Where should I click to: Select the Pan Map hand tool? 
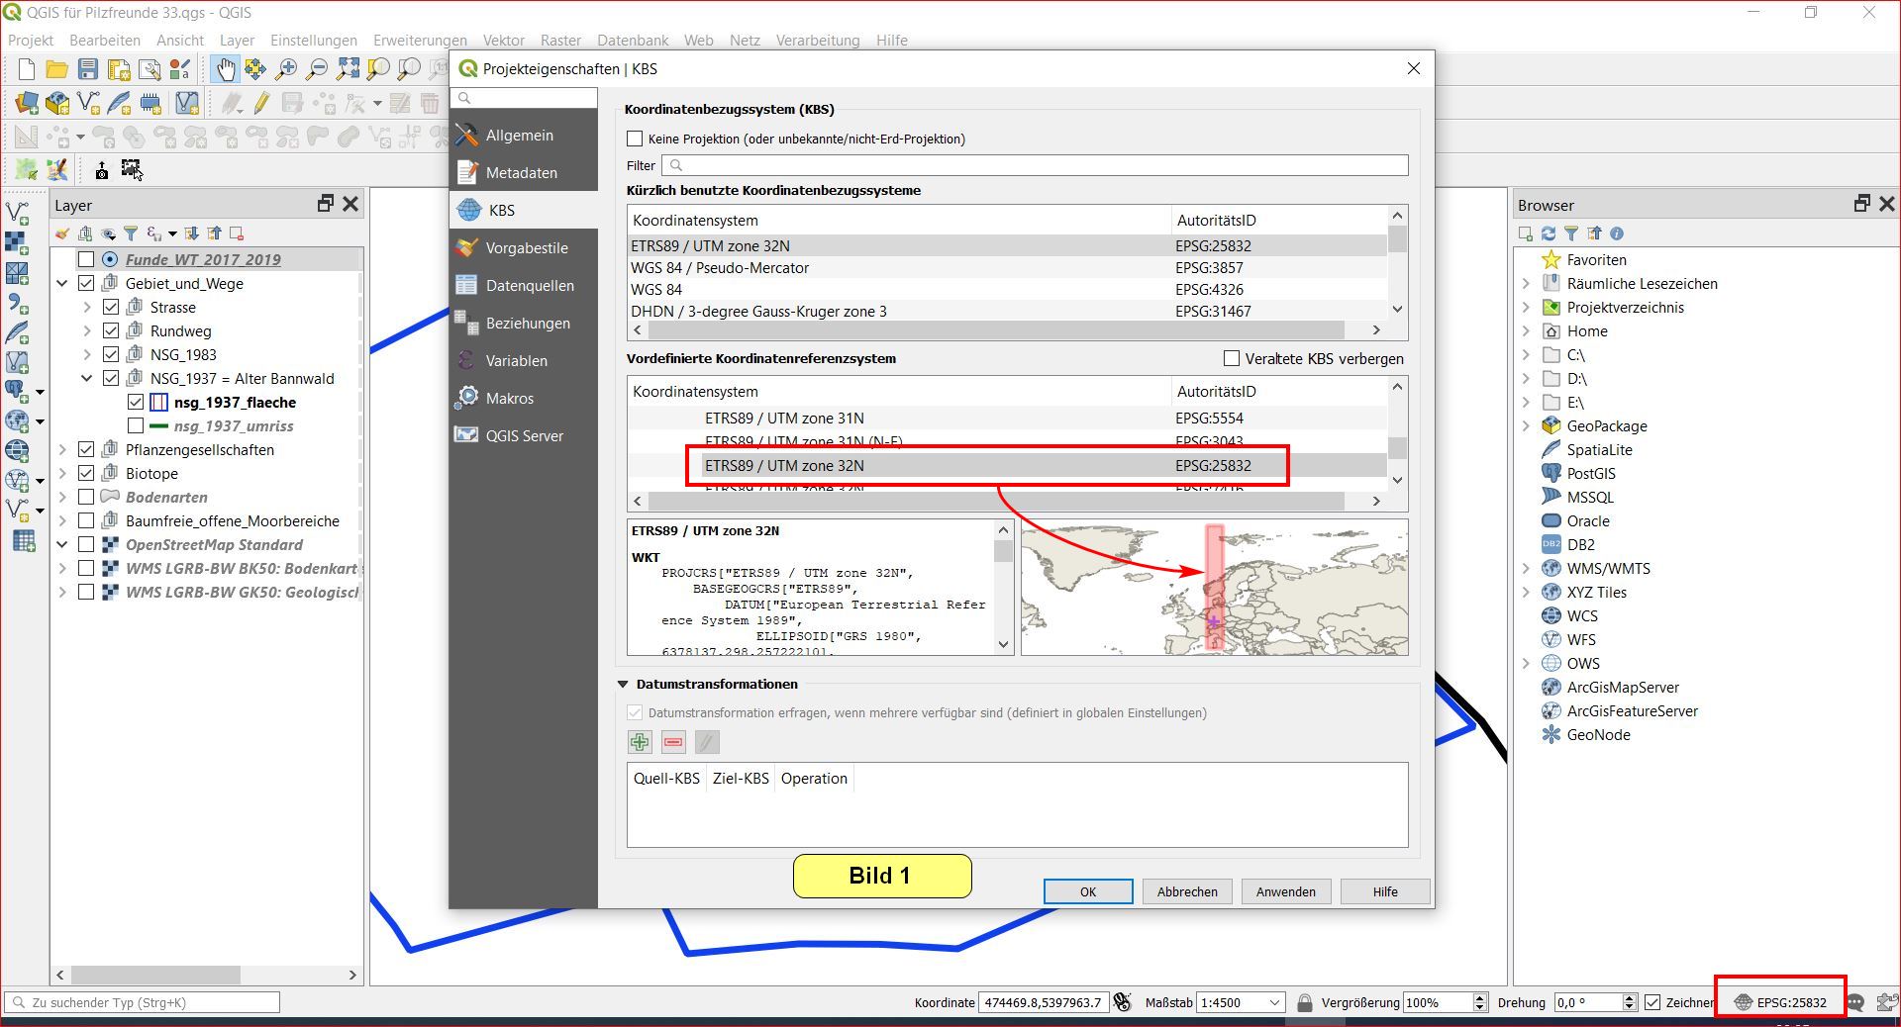(x=226, y=69)
